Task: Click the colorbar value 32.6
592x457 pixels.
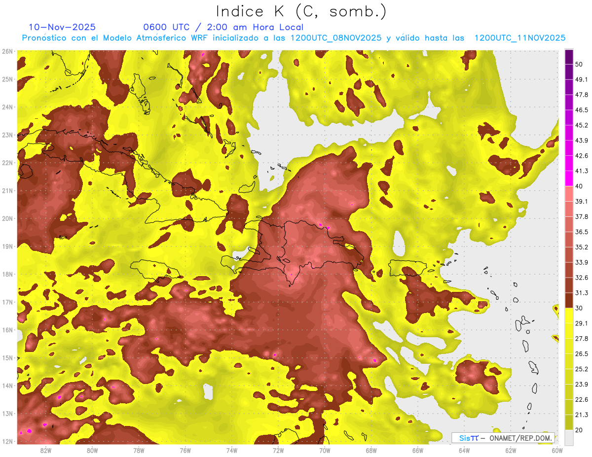Action: [581, 278]
